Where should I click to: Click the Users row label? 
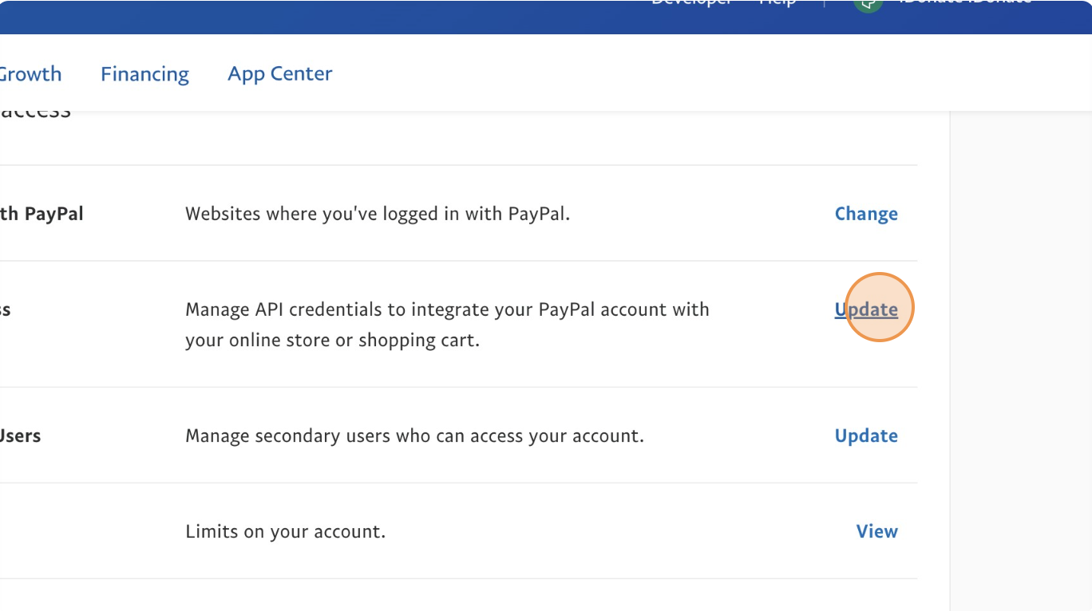click(x=21, y=436)
